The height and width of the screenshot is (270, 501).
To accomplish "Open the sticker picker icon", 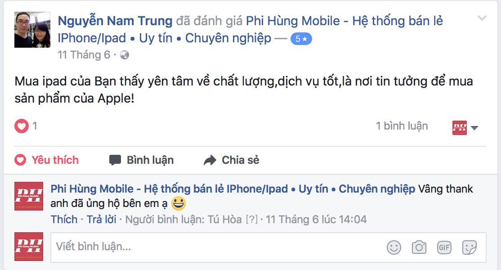I will click(470, 247).
